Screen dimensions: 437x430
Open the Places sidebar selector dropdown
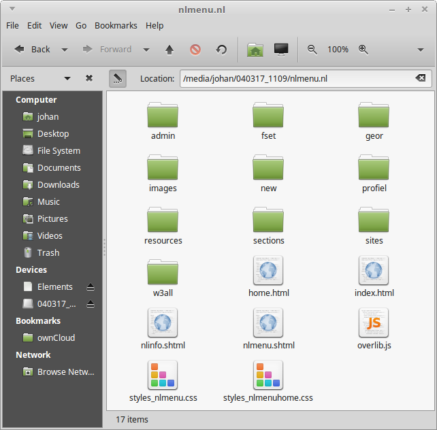coord(67,78)
